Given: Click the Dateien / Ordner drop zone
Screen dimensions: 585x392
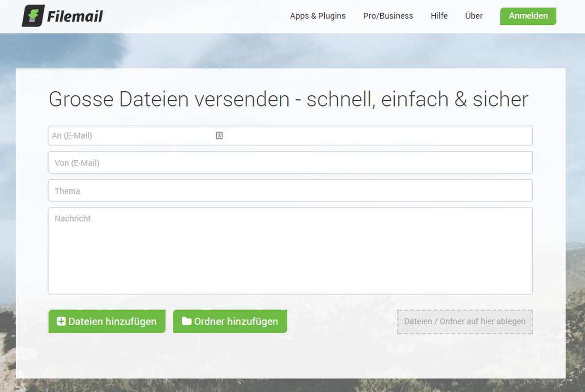Looking at the screenshot, I should [465, 321].
